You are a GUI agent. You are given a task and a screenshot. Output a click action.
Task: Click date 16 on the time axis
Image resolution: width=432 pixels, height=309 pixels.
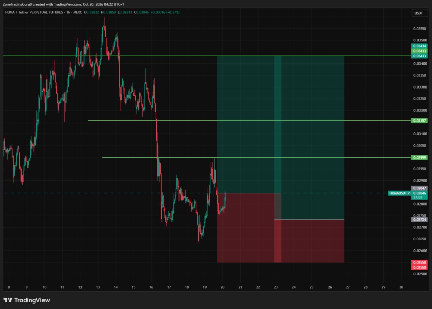point(151,287)
